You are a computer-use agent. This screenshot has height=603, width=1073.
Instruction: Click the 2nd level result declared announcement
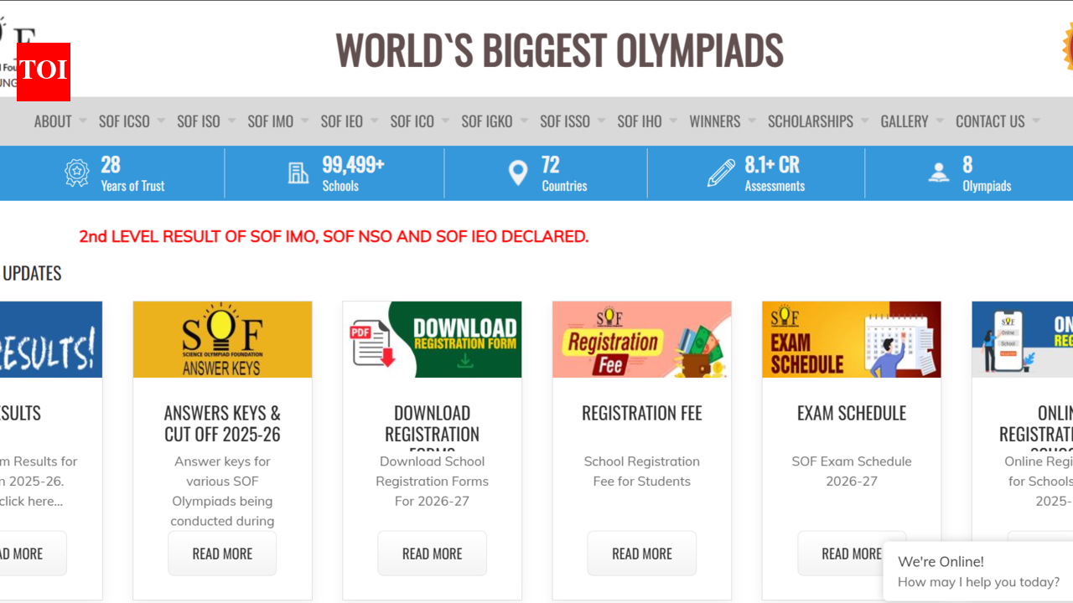pyautogui.click(x=334, y=237)
